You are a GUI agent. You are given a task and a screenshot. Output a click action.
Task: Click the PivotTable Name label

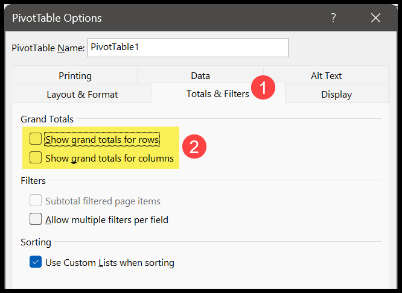[x=48, y=48]
